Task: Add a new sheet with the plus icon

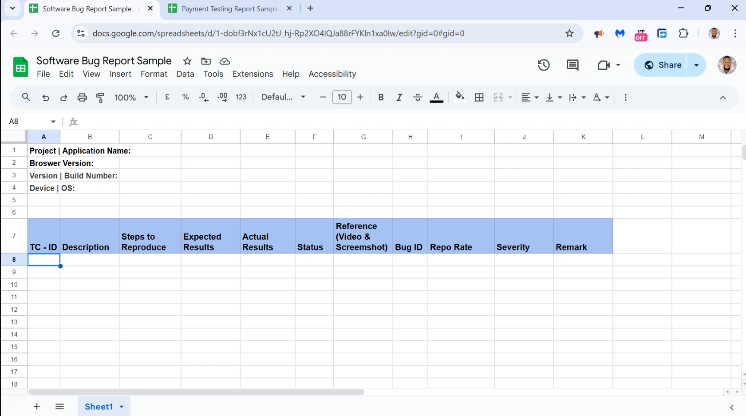Action: pyautogui.click(x=37, y=407)
